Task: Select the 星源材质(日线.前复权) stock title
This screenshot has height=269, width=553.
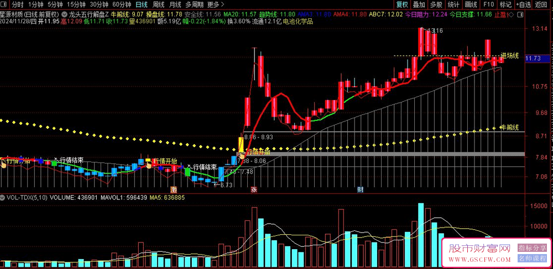Action: point(30,15)
